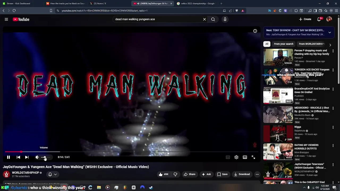The height and width of the screenshot is (191, 340).
Task: Select From your search chip
Action: tap(283, 44)
